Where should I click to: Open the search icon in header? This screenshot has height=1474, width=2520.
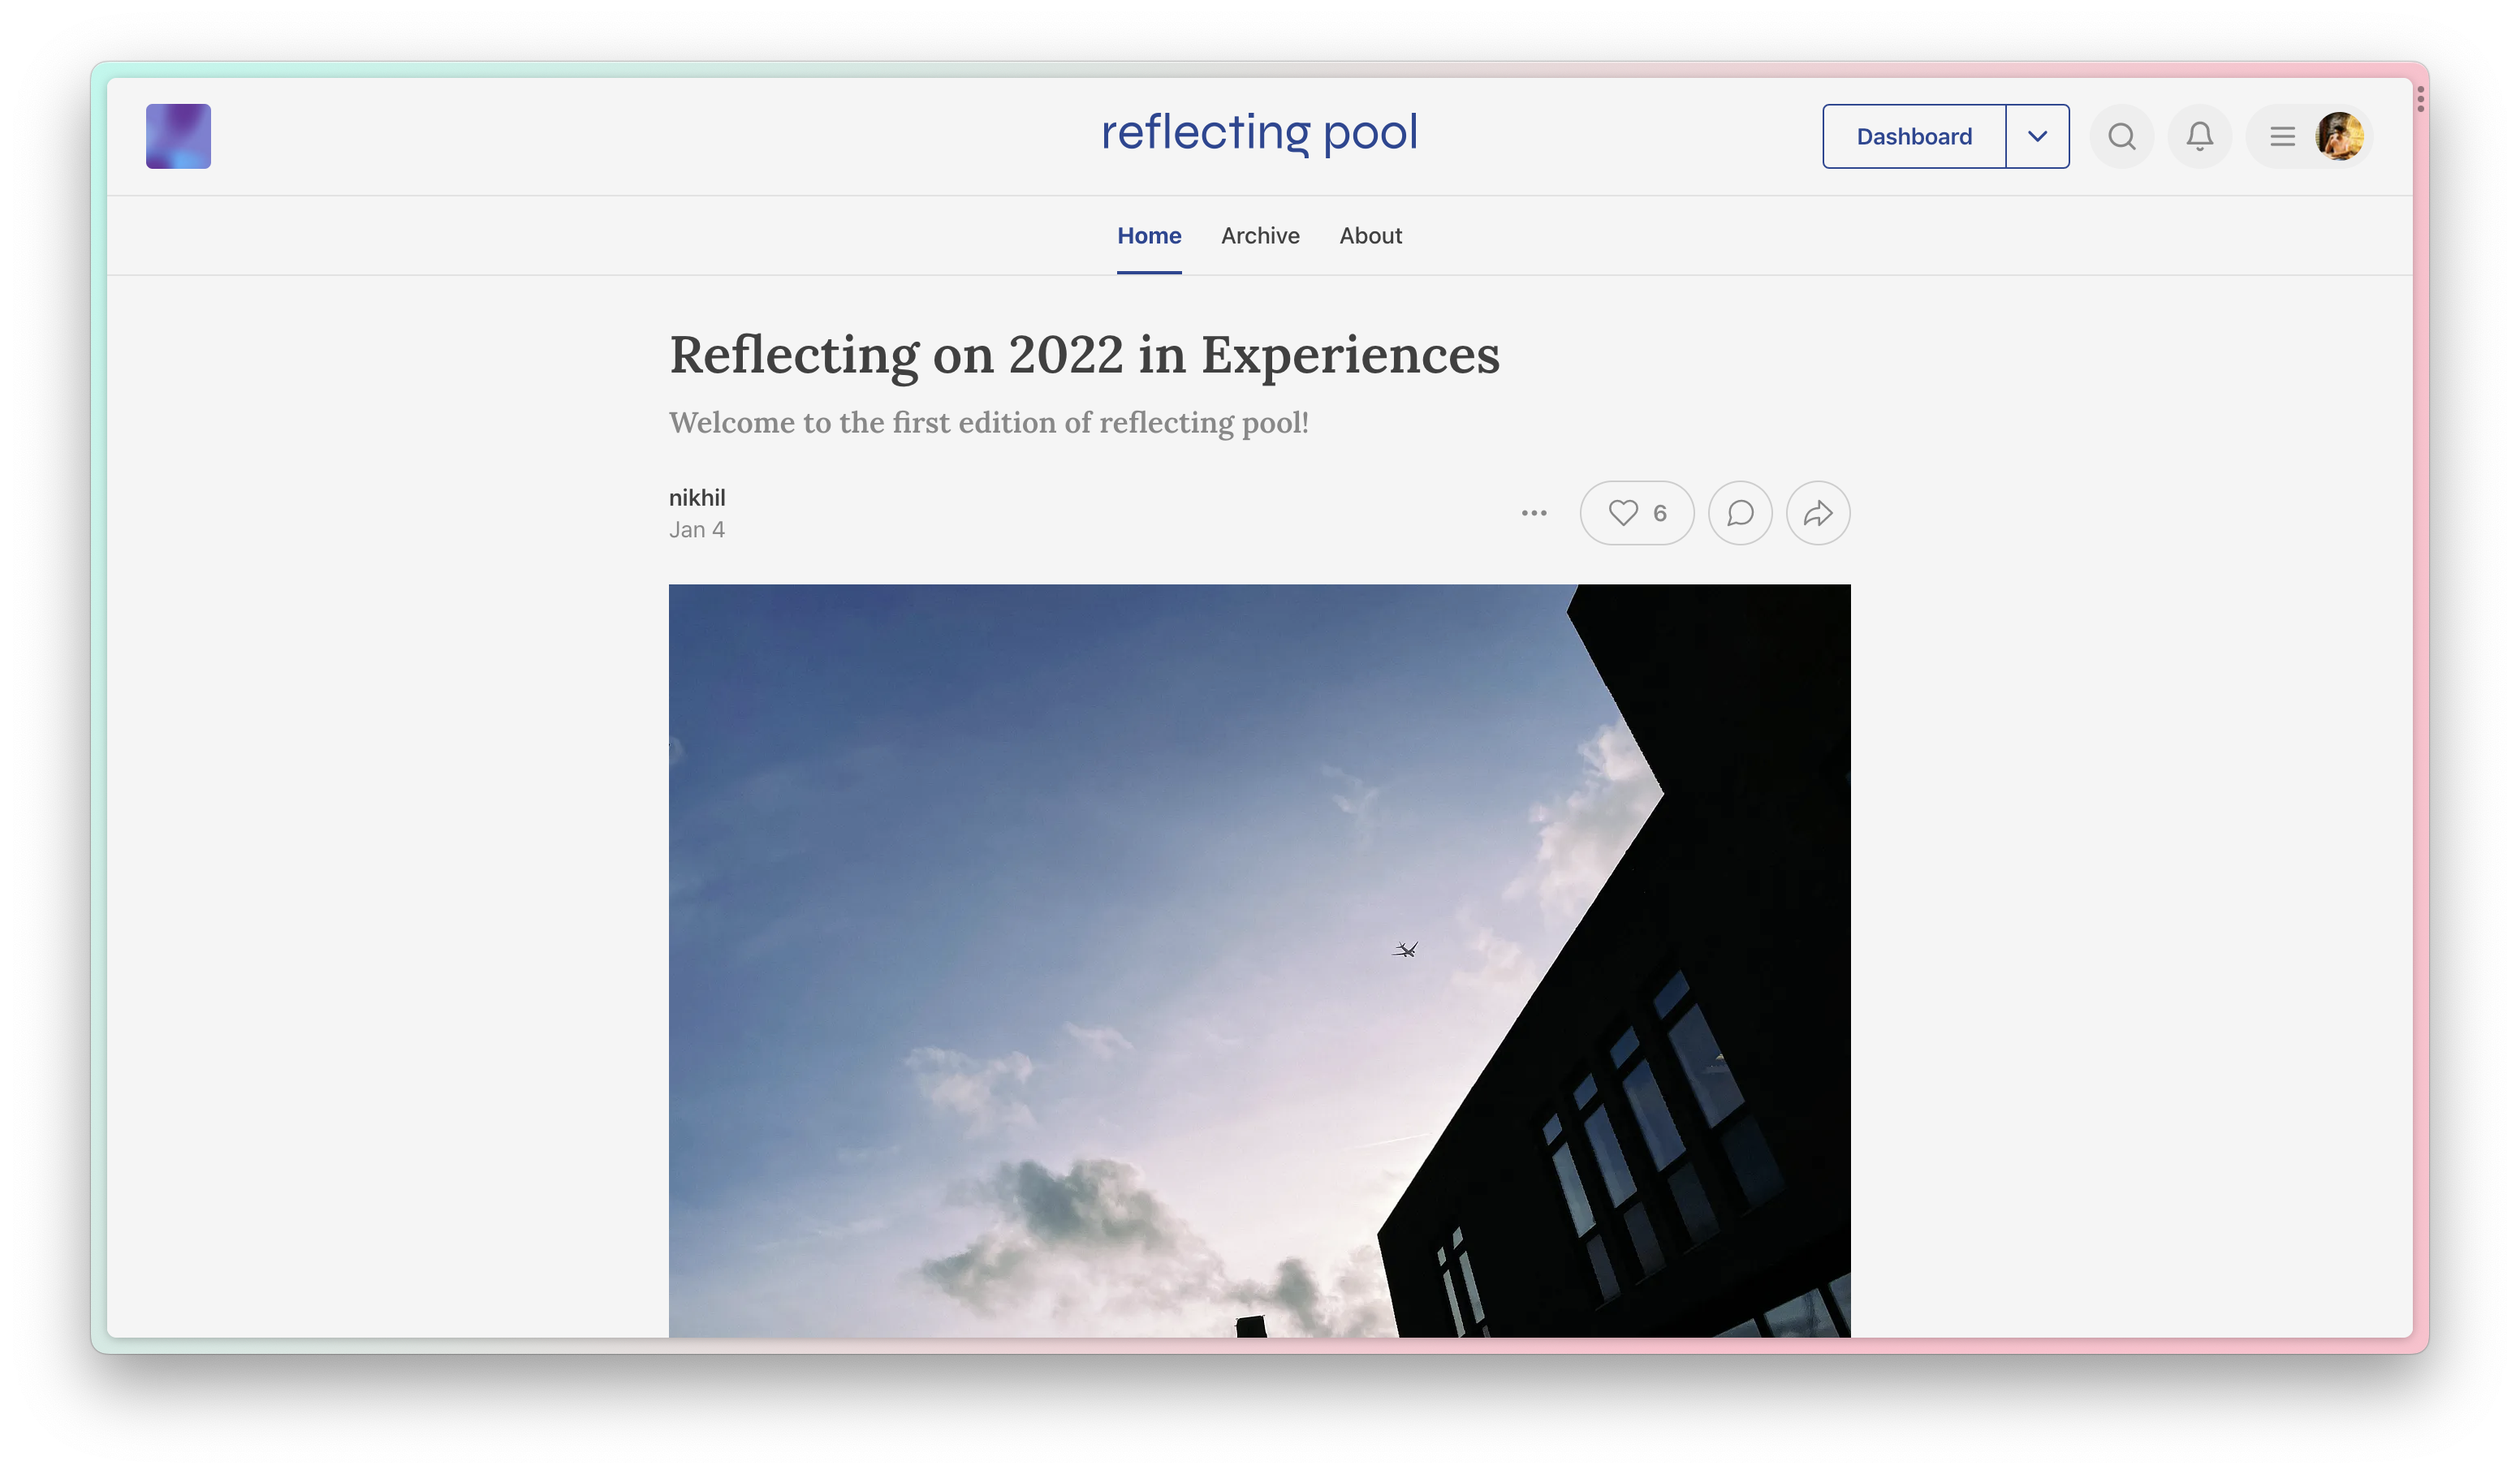click(x=2121, y=136)
